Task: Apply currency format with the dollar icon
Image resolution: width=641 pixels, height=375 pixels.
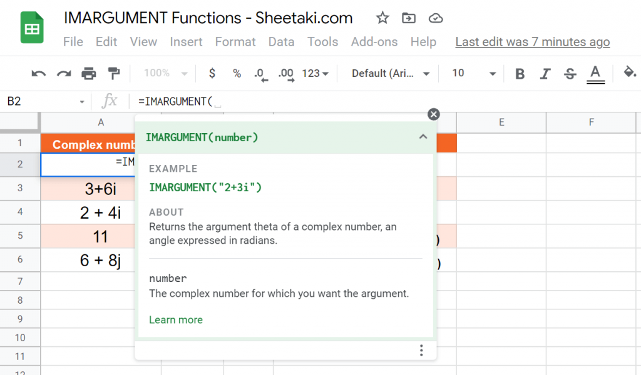Action: tap(212, 73)
